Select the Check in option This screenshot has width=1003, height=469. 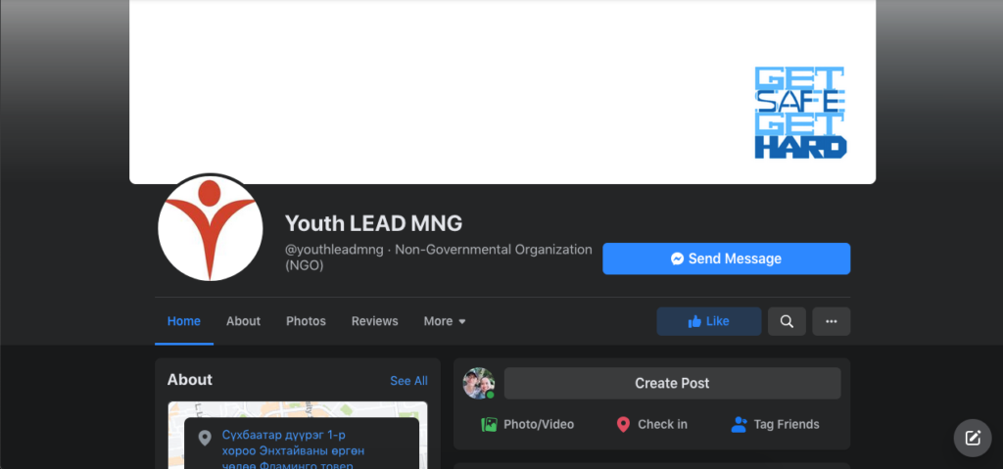coord(651,424)
